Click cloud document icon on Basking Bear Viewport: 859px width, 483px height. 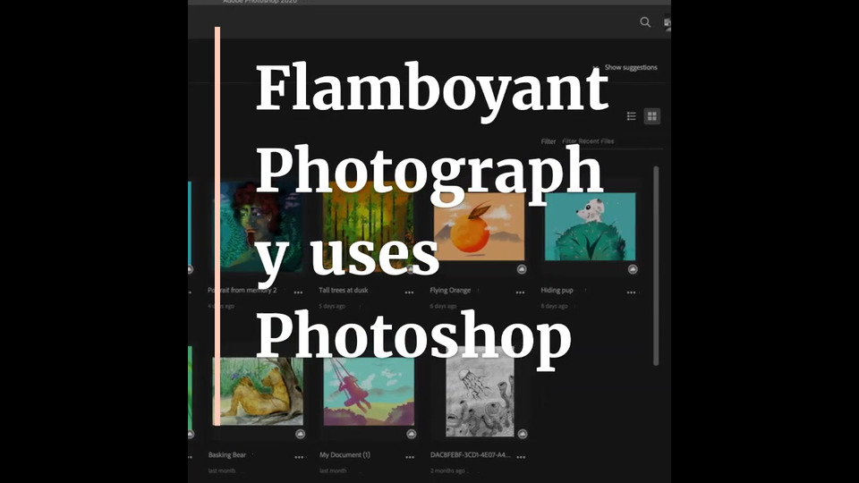301,434
